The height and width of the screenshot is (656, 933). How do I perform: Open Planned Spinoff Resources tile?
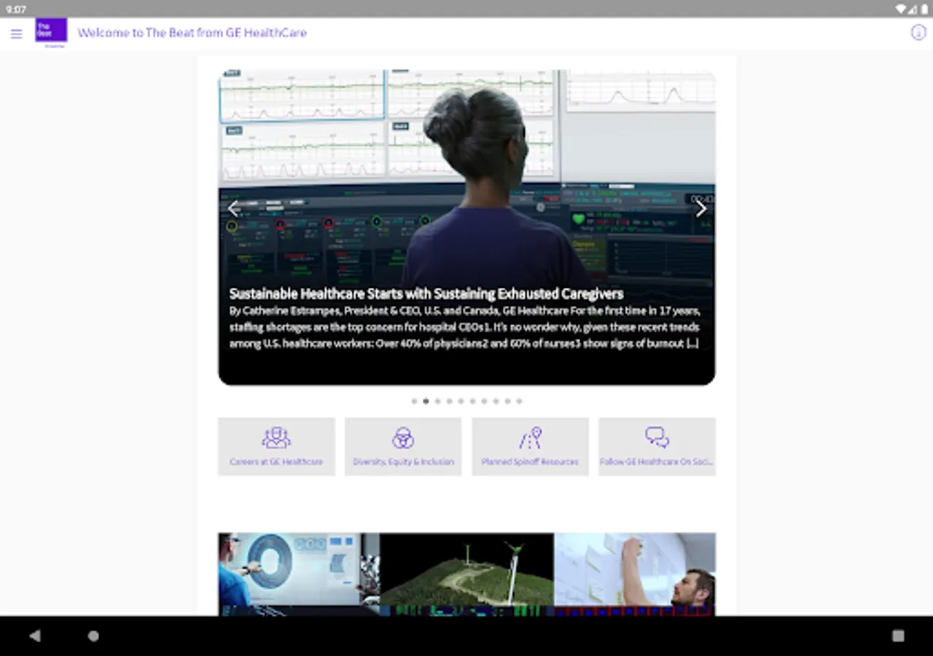(x=530, y=447)
